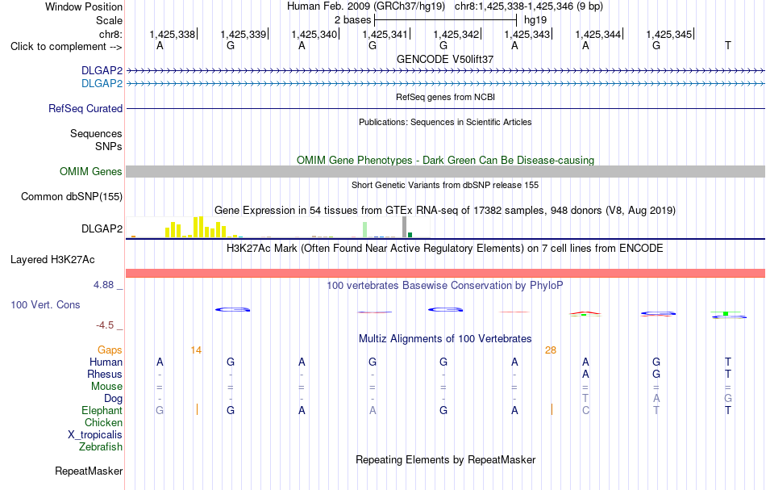Click the GTEx DLGAP2 track label
The image size is (766, 490).
click(x=102, y=229)
